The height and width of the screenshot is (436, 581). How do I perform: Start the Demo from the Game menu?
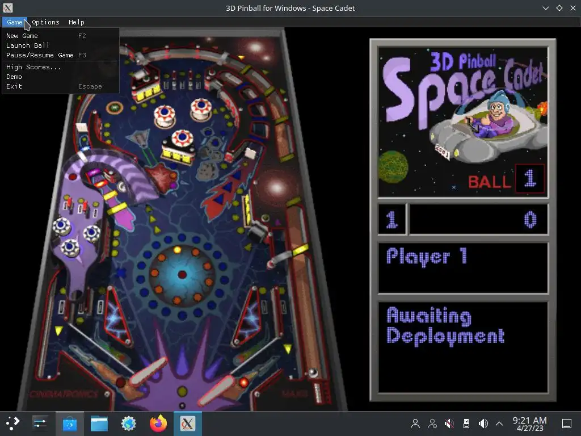[x=60, y=77]
